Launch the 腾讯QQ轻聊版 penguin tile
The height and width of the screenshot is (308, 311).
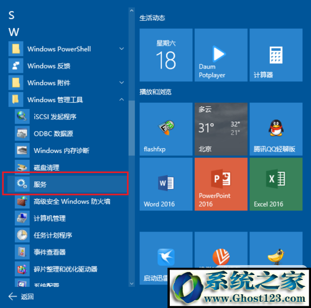tap(276, 129)
